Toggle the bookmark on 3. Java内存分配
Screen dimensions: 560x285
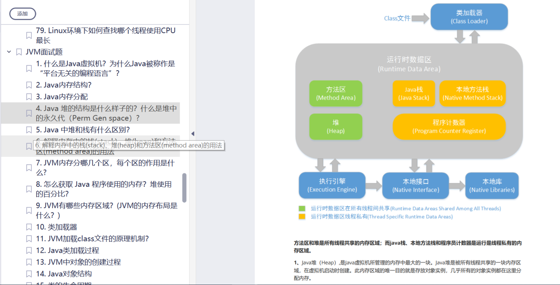[29, 96]
